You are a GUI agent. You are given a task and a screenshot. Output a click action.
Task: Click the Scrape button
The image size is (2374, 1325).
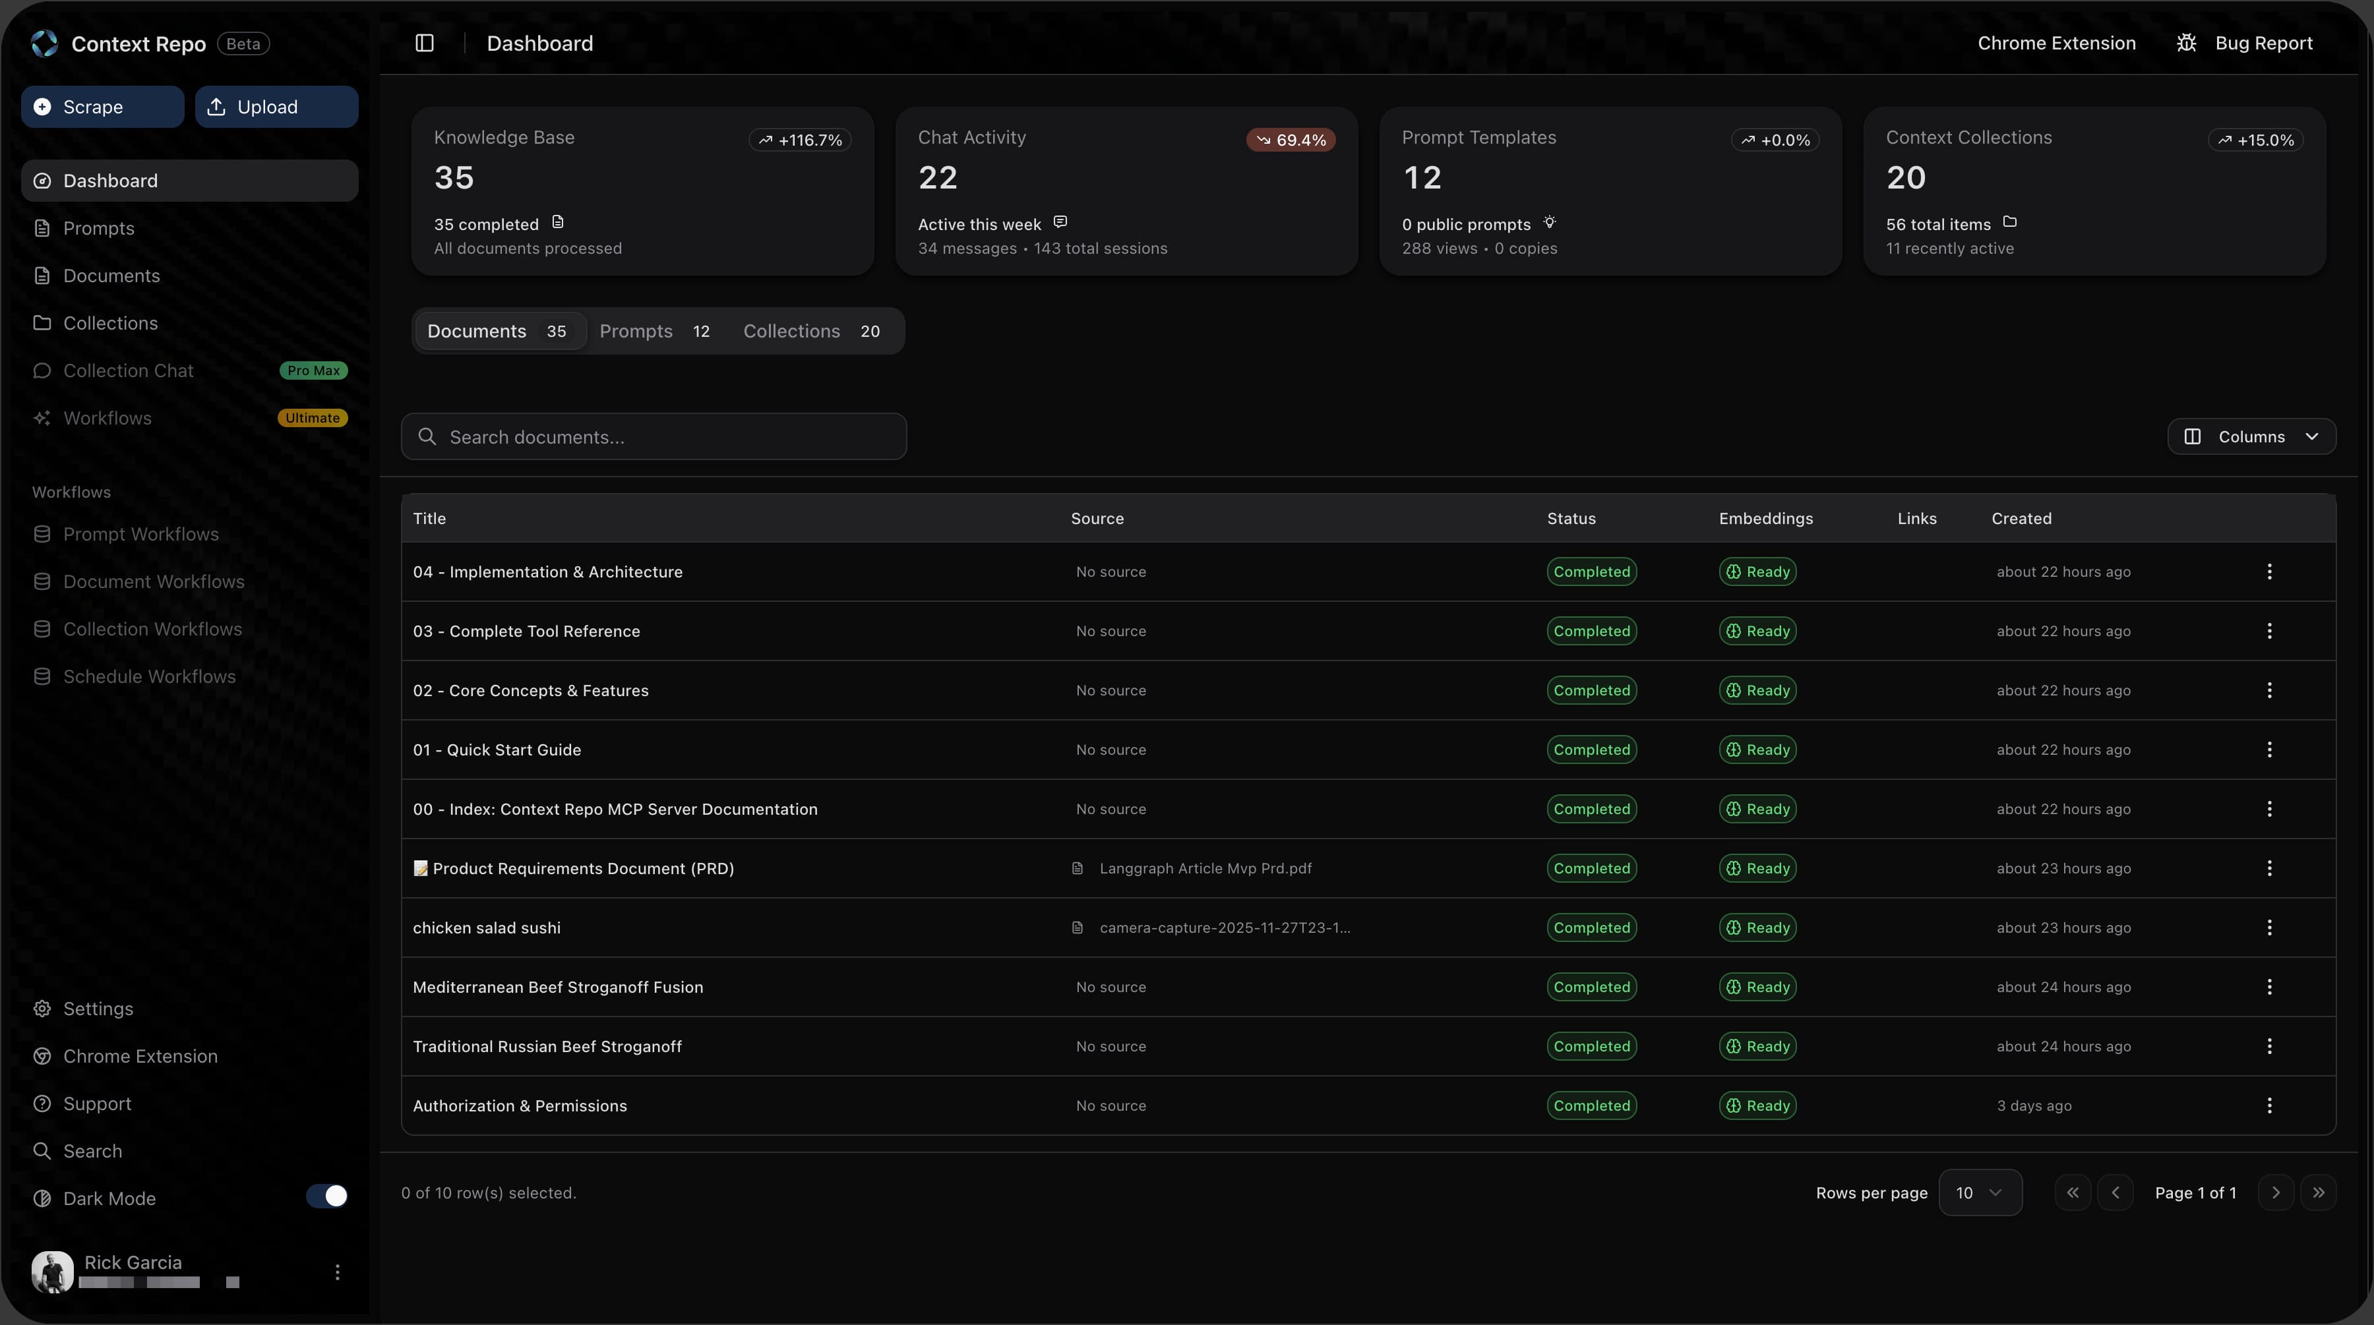coord(102,106)
